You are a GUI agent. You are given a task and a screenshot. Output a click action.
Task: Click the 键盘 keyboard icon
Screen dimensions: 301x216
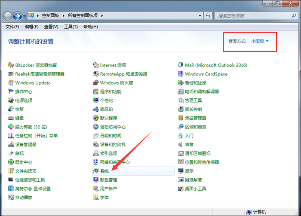11,118
